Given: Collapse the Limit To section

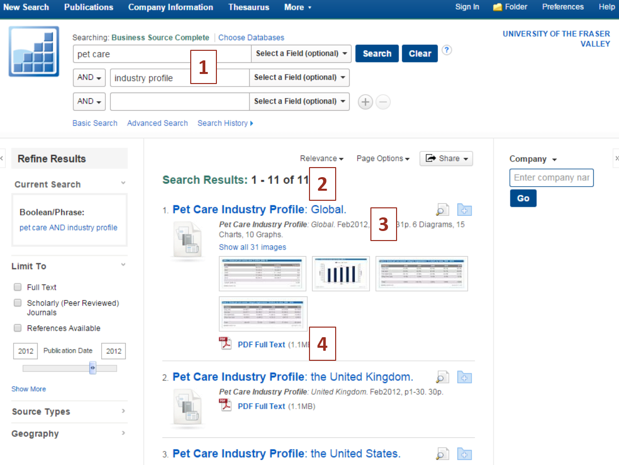Looking at the screenshot, I should (x=123, y=266).
